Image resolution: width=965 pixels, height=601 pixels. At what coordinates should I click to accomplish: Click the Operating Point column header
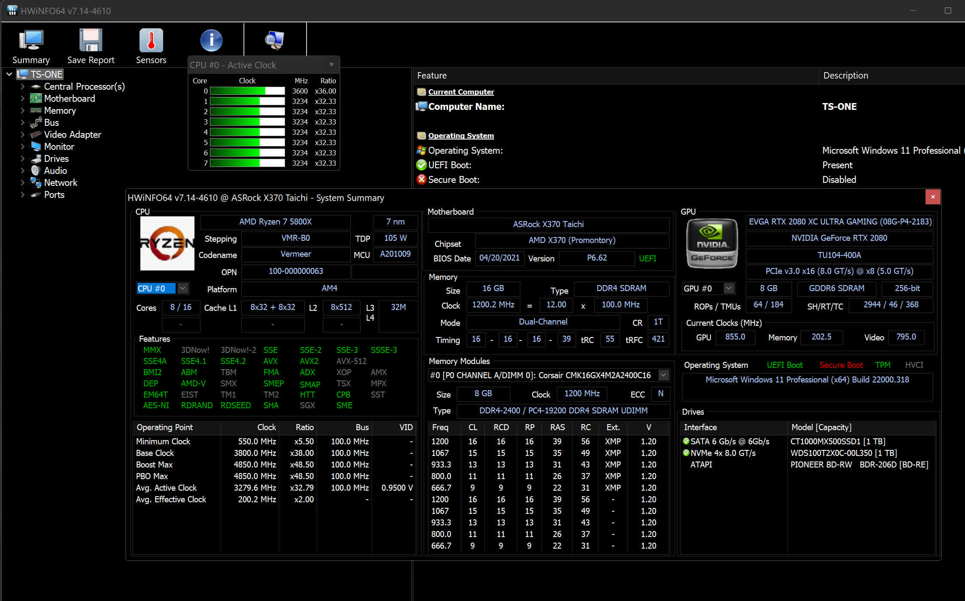(x=177, y=427)
